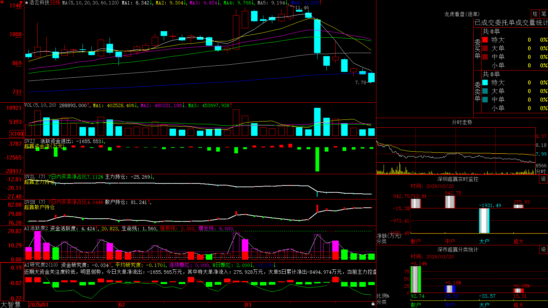Click the 日线 period label
Viewport: 548px width, 308px height.
(x=55, y=3)
